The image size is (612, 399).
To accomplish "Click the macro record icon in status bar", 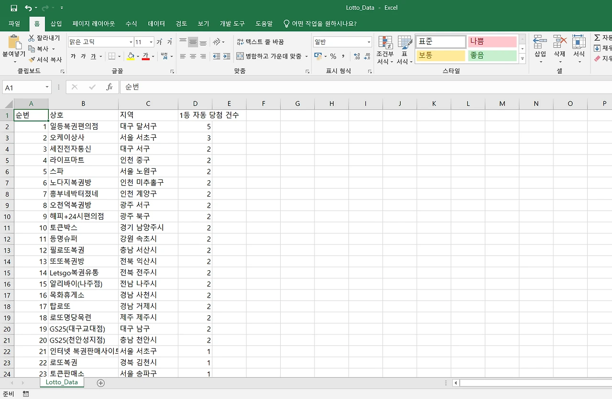I will (x=26, y=394).
